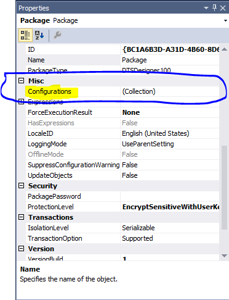
Task: Click the Version category header text
Action: [41, 249]
